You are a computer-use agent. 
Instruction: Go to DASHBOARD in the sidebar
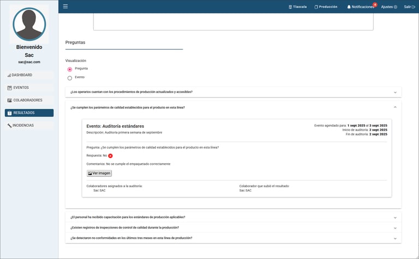pos(29,75)
